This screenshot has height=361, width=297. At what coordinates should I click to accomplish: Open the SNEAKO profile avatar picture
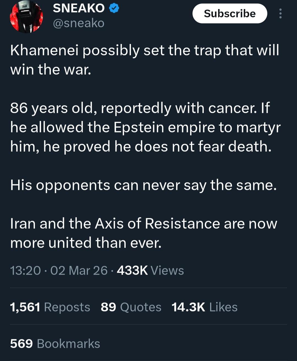[26, 17]
